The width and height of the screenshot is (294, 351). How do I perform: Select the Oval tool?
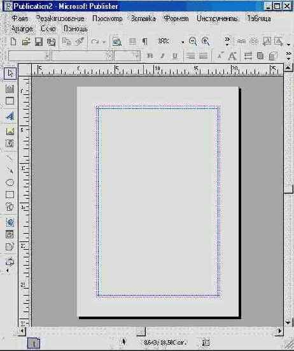point(10,182)
